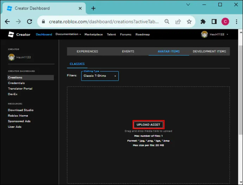Open the Forums nav item
The image size is (243, 185).
point(125,35)
